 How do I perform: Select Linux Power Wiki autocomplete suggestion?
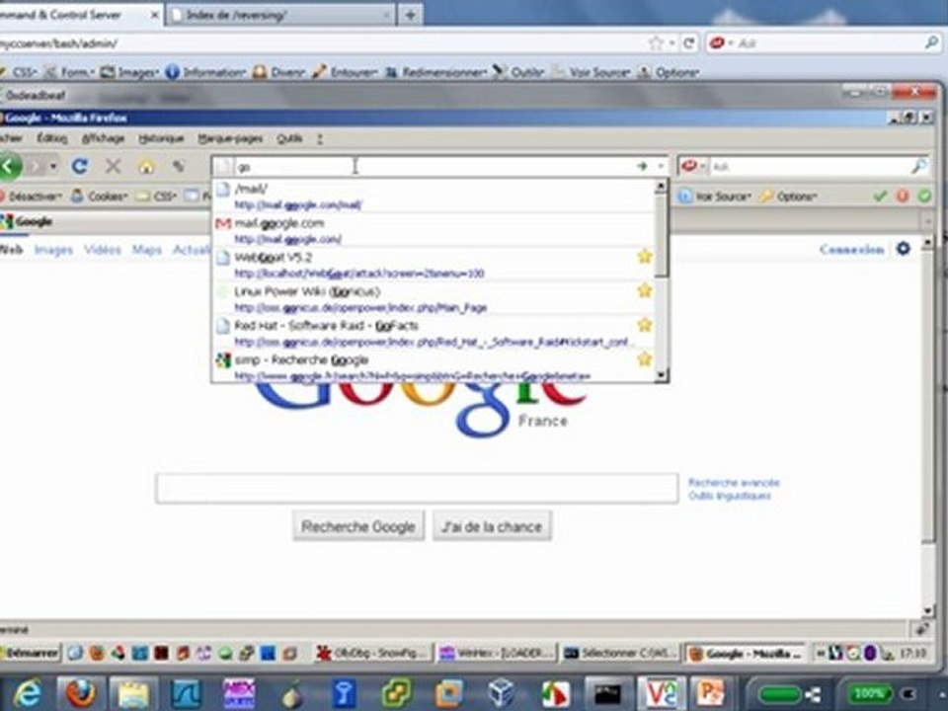click(x=433, y=298)
